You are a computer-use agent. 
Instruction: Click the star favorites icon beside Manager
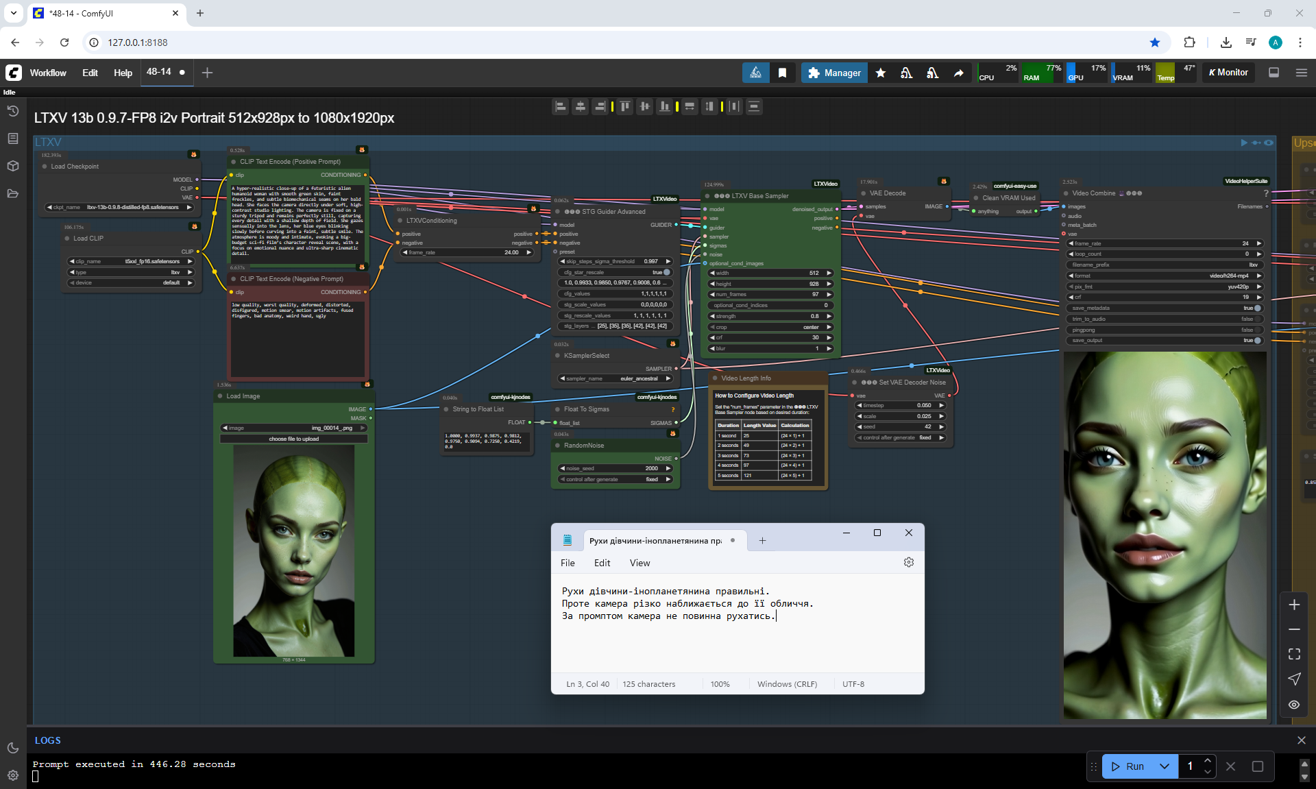click(881, 73)
